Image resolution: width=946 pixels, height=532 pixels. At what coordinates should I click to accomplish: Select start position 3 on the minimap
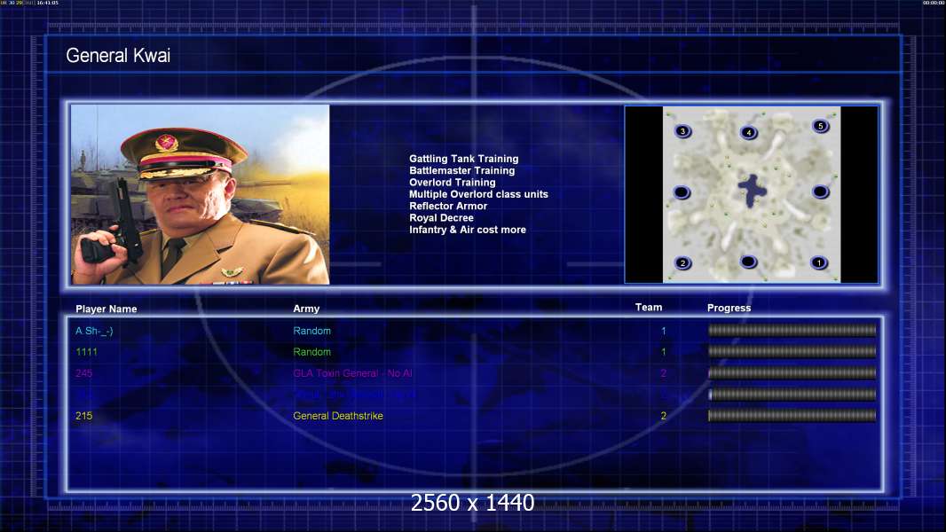coord(682,130)
